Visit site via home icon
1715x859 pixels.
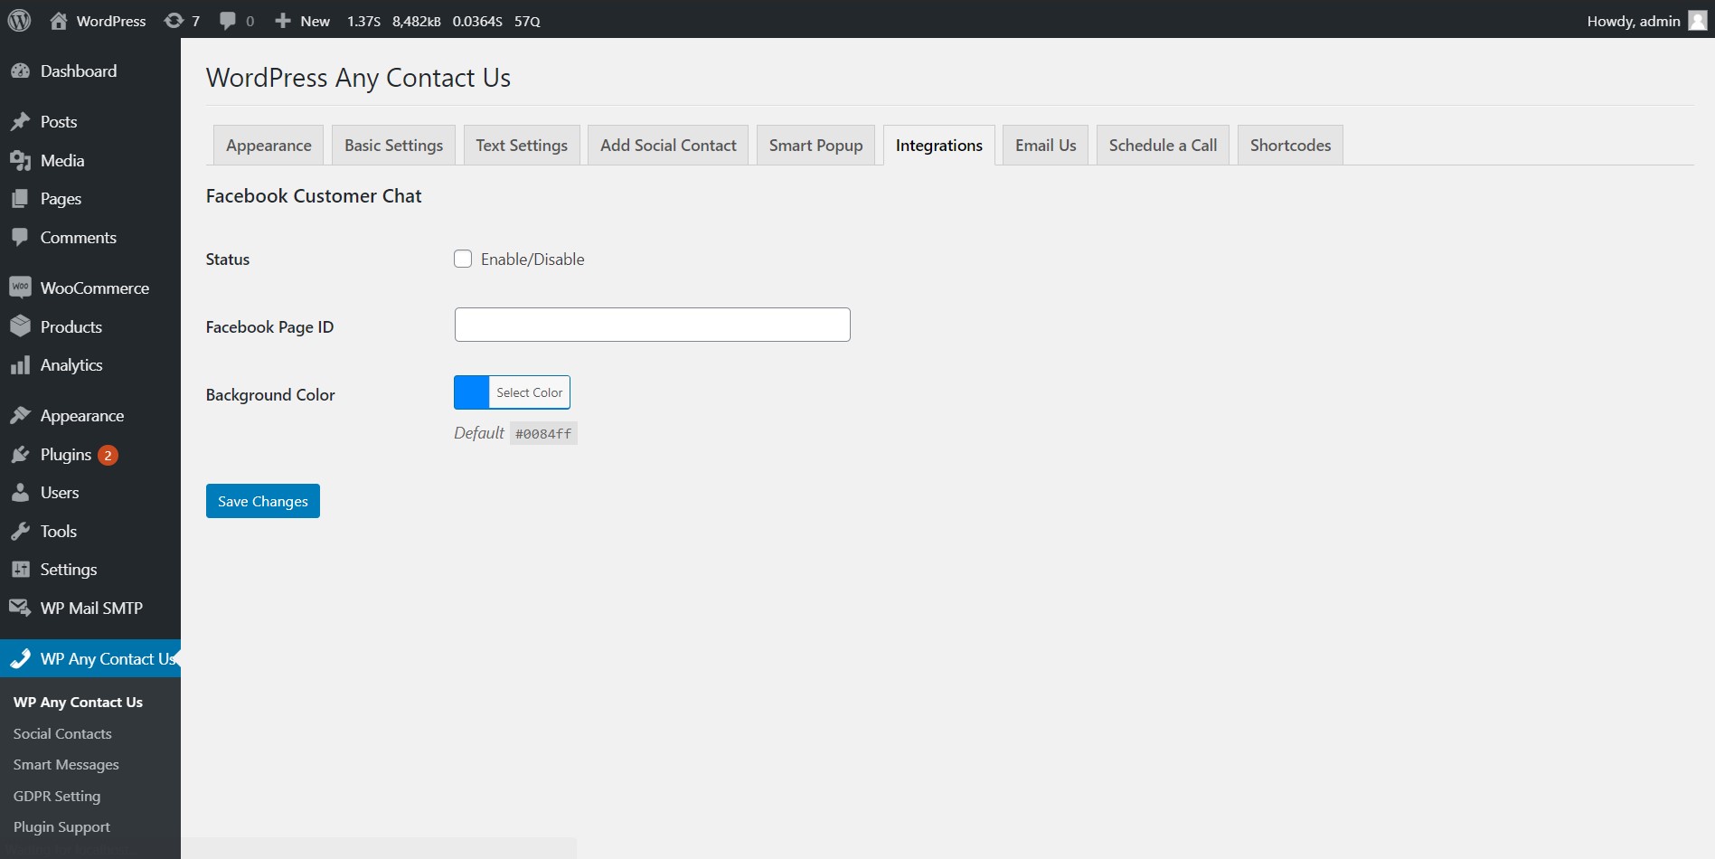(x=58, y=21)
